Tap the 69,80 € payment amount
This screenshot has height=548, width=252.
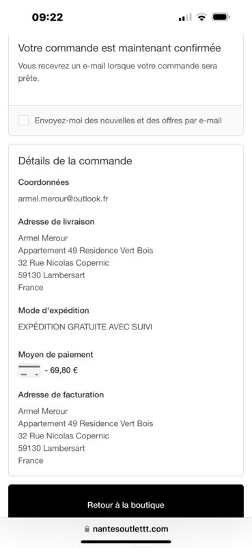(61, 371)
